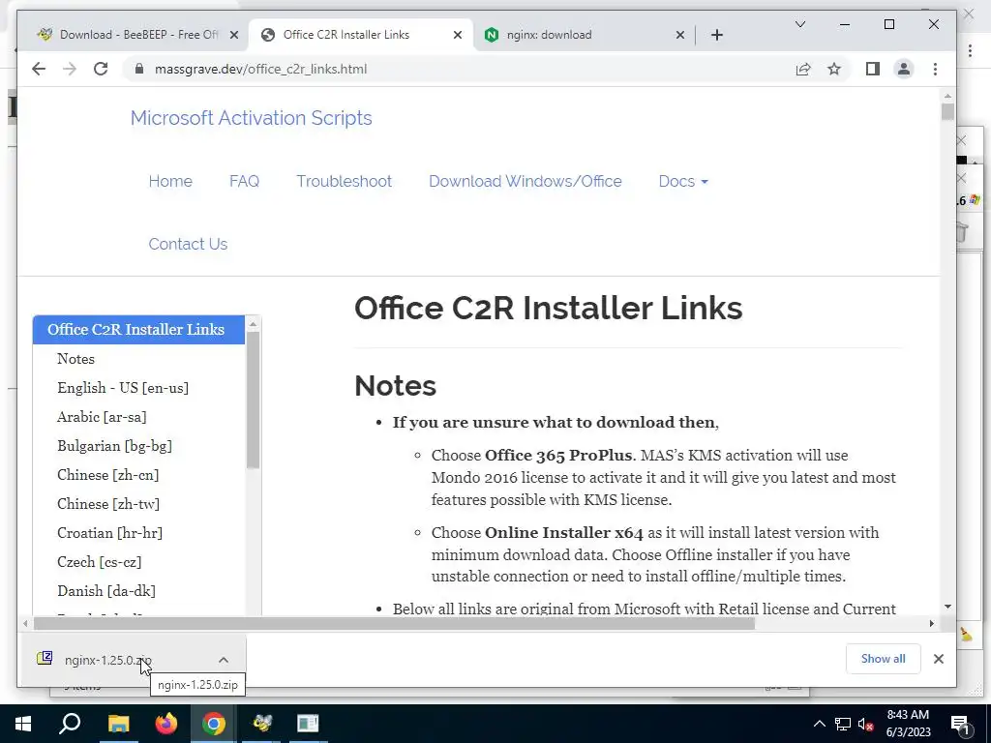
Task: Jump to Chinese [zh-cn] section
Action: (108, 475)
